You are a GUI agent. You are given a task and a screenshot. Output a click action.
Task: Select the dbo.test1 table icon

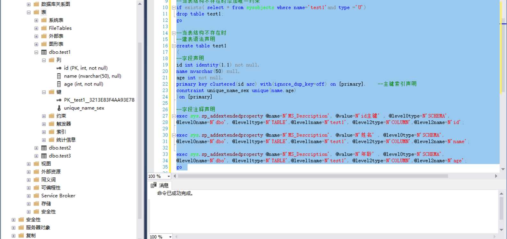point(44,52)
